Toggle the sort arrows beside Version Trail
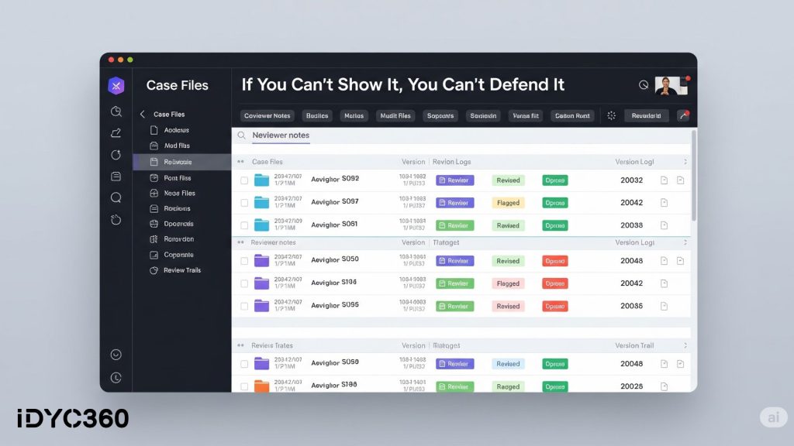Viewport: 794px width, 446px height. click(x=685, y=345)
